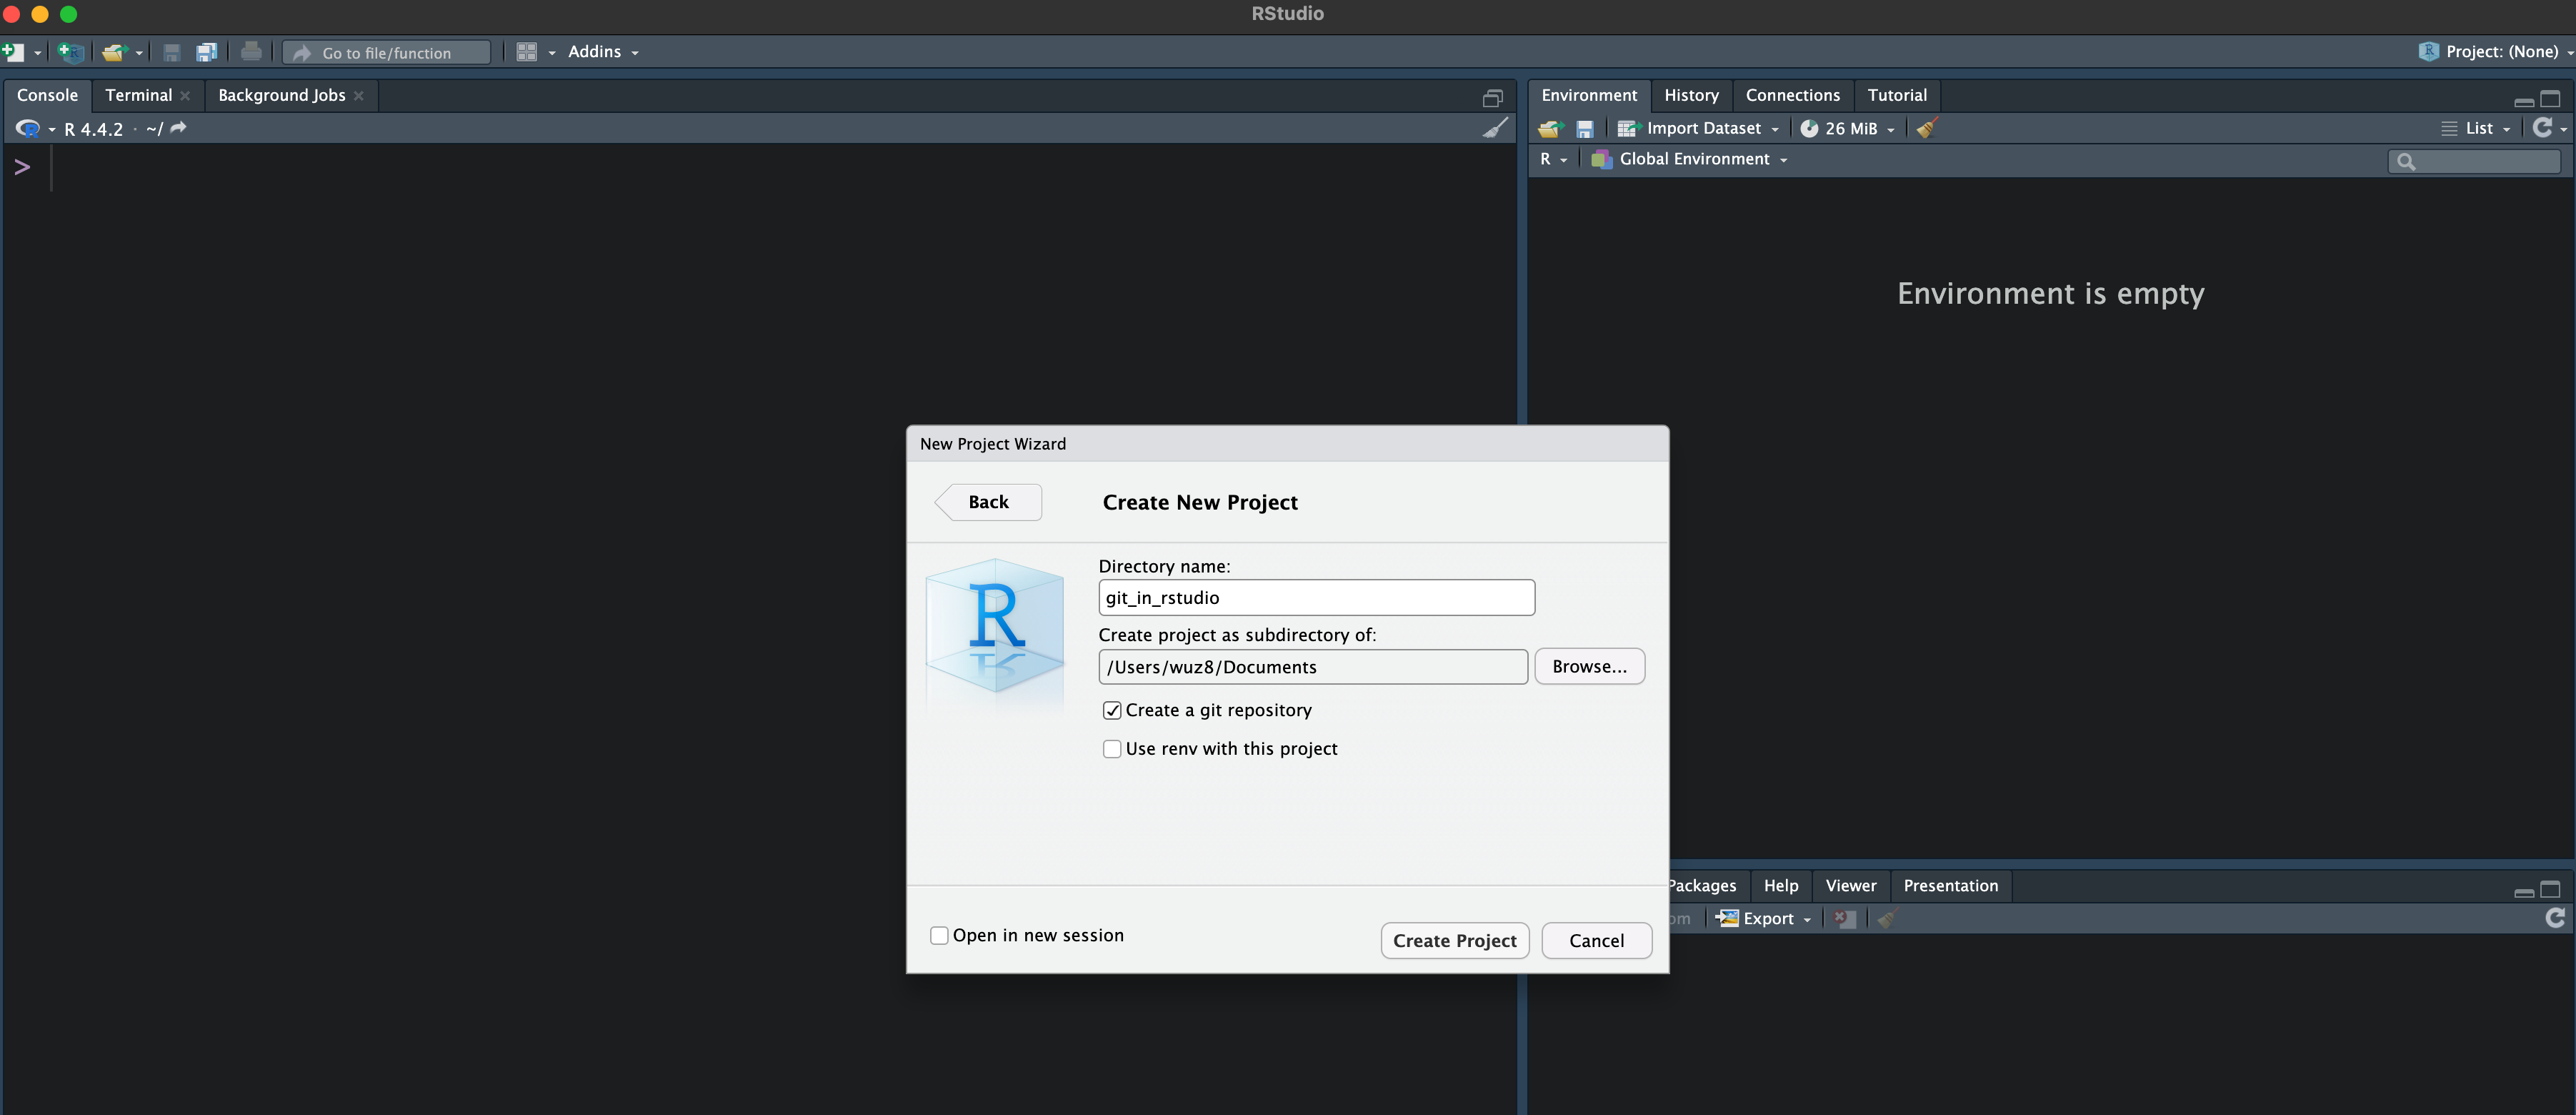Check Open in new session
Screen dimensions: 2576x1115
(x=939, y=935)
